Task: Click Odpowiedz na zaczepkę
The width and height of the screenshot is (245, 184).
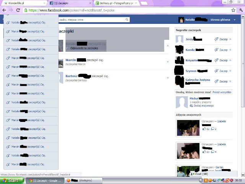Action: [x=84, y=48]
